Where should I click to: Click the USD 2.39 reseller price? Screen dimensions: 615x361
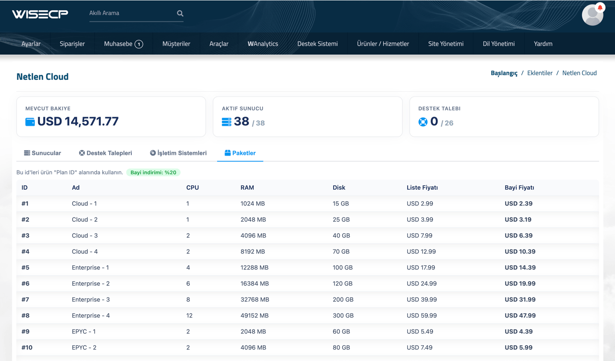tap(518, 204)
